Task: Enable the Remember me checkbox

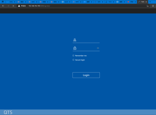Action: (73, 56)
